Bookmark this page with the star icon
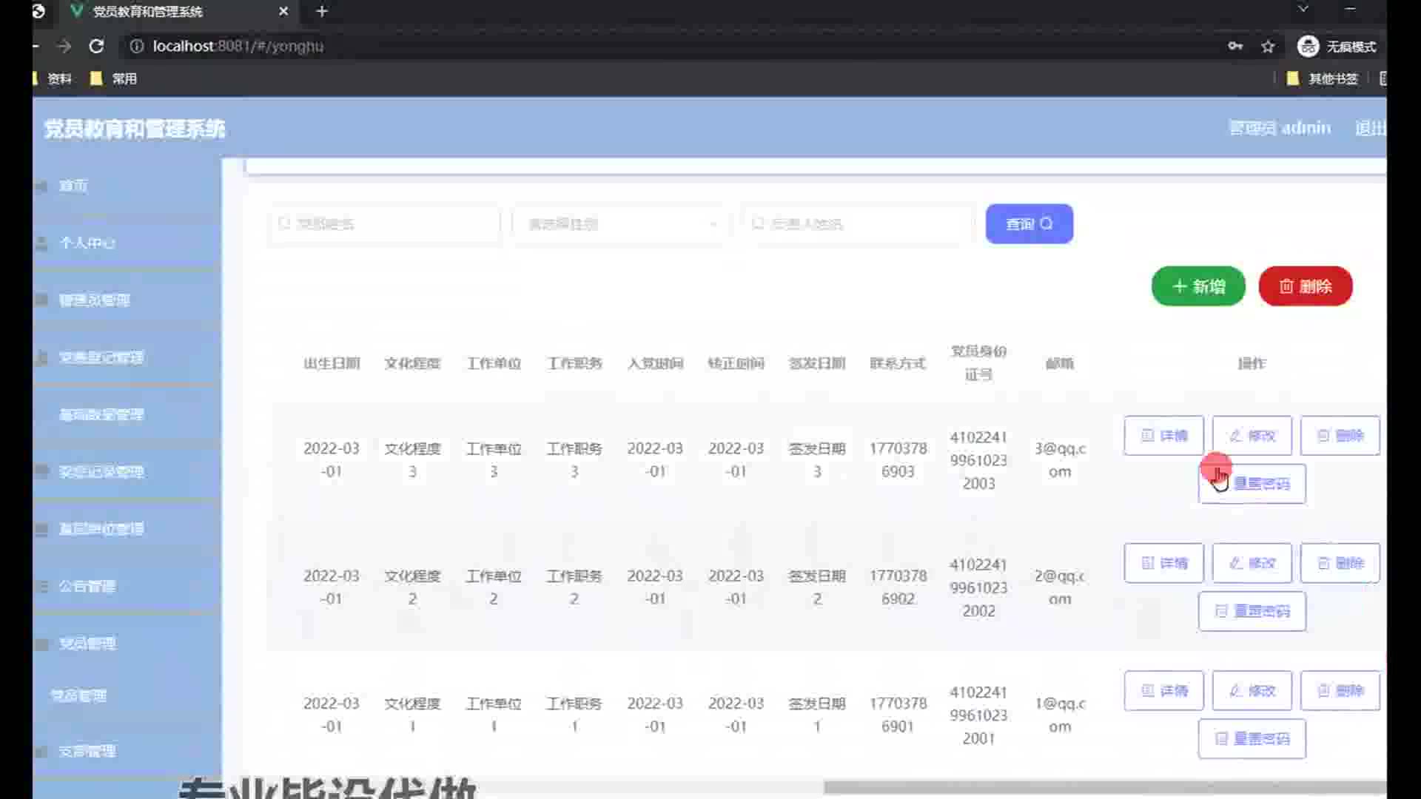 pyautogui.click(x=1268, y=46)
